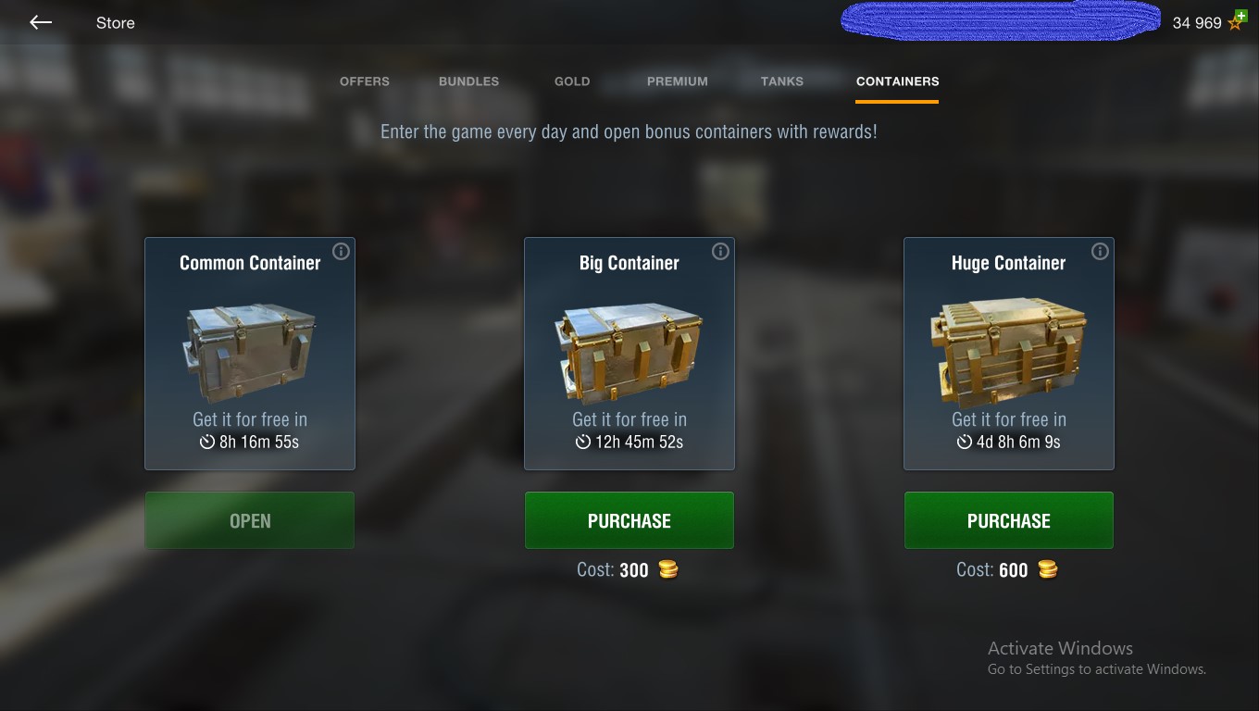Viewport: 1259px width, 711px height.
Task: Open info for Huge Container
Action: point(1100,251)
